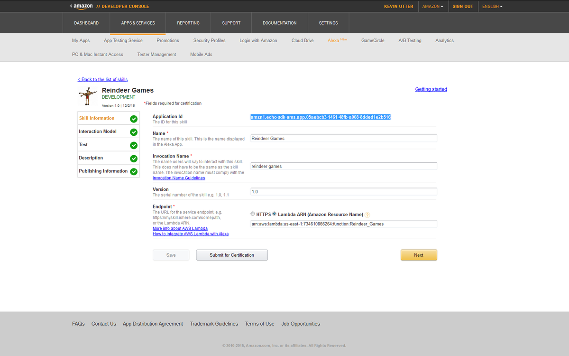Click the Name input field

pyautogui.click(x=344, y=139)
